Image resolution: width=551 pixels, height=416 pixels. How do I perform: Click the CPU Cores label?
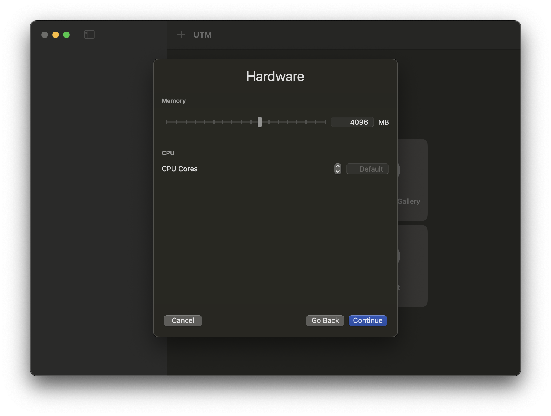click(180, 169)
